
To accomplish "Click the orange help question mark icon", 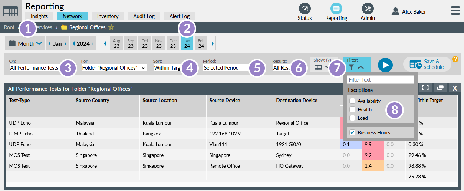I will point(455,59).
